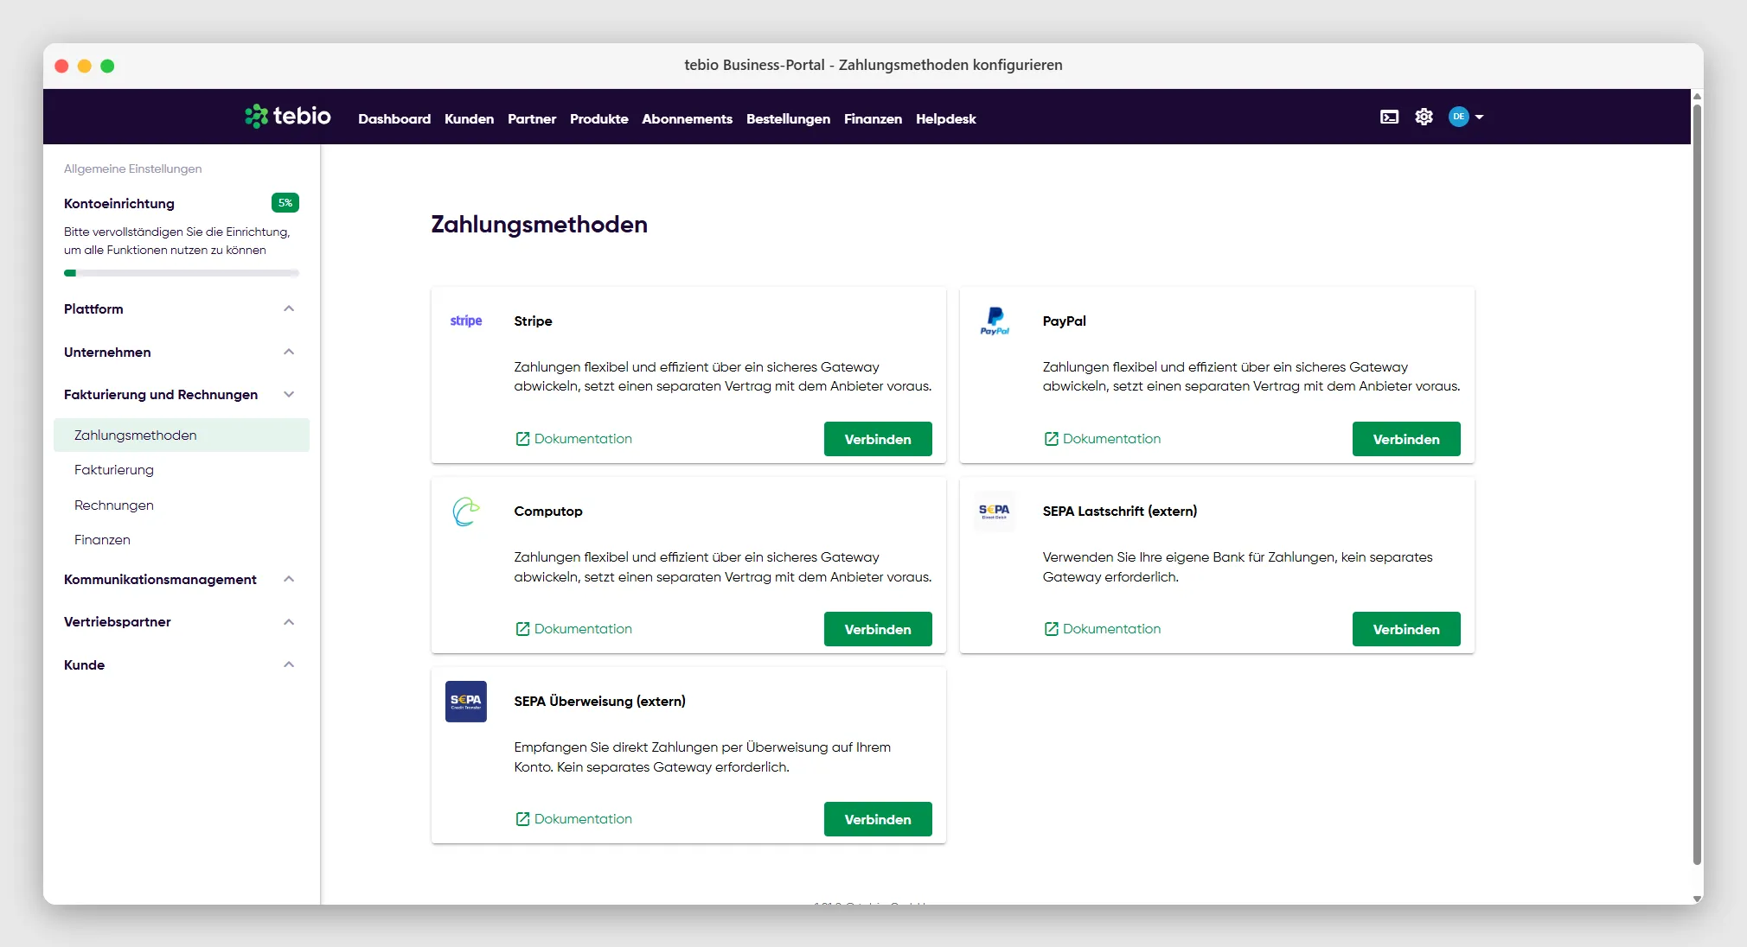Expand the Kommunikationsmanagement chevron

[289, 579]
